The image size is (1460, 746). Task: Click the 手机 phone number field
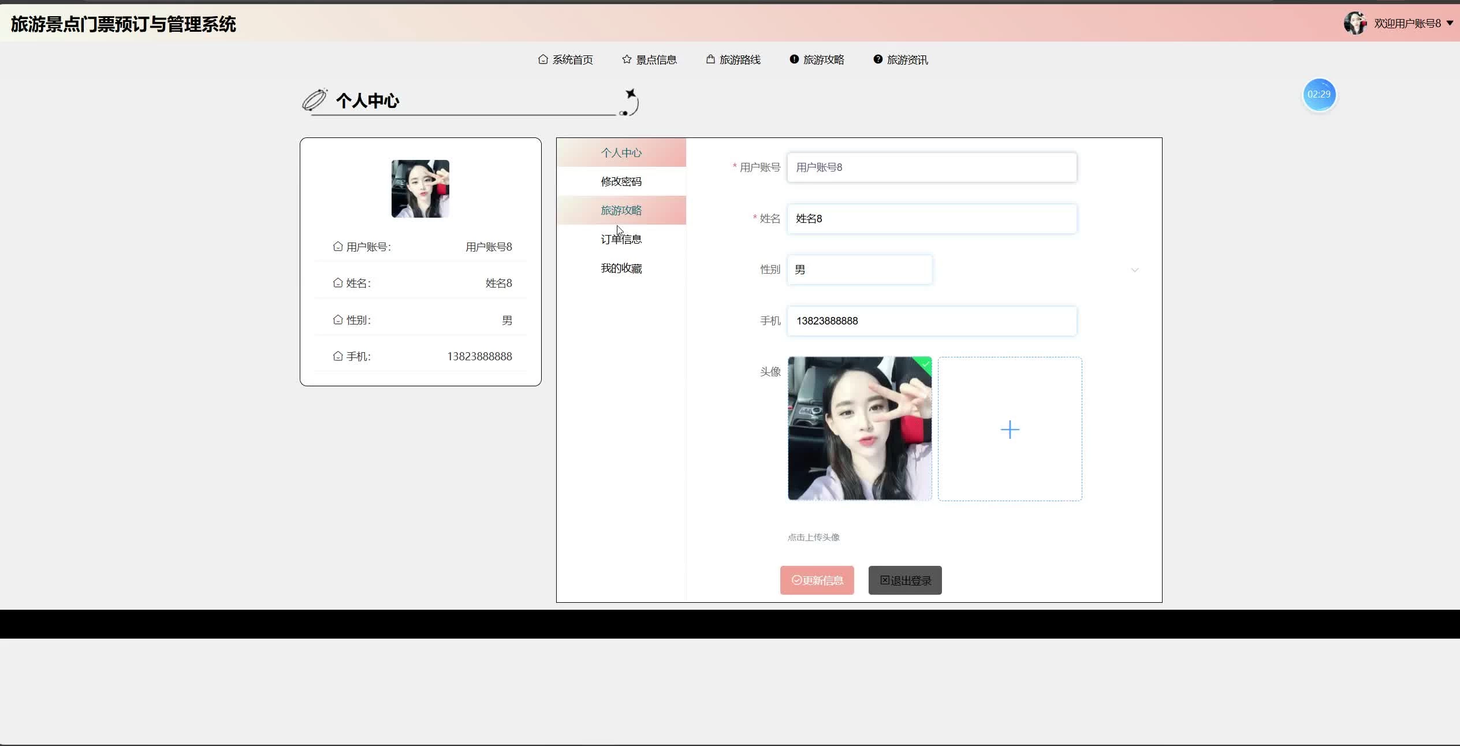pyautogui.click(x=931, y=321)
